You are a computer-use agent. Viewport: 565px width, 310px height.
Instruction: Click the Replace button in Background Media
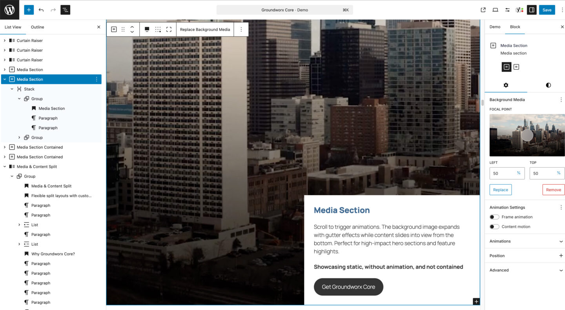[x=500, y=190]
